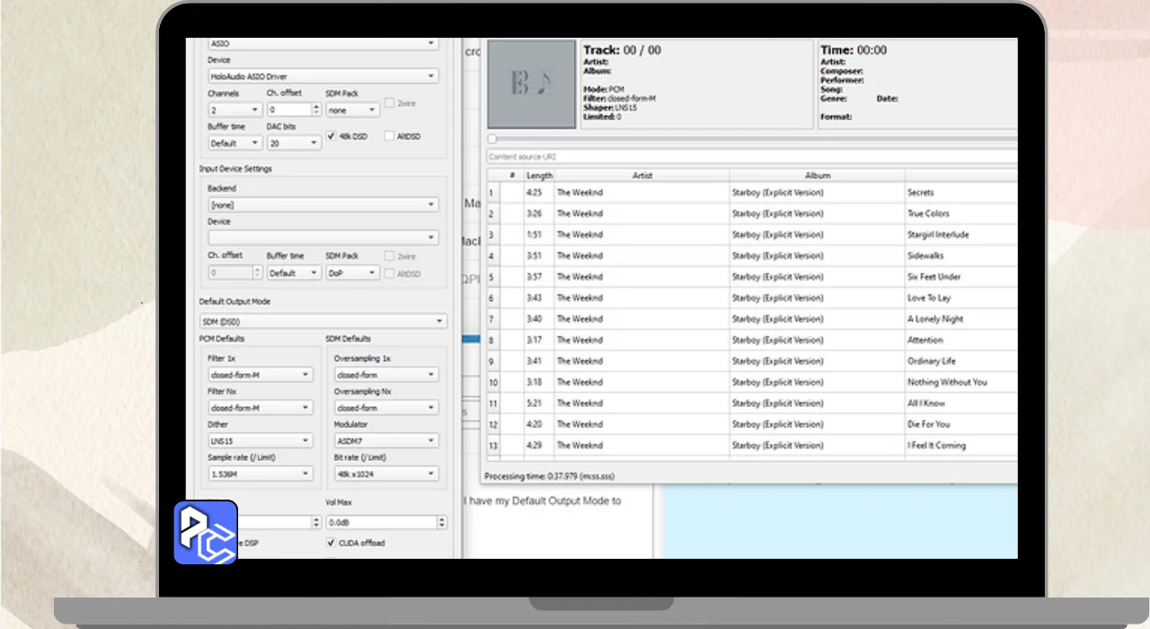Click the blue PC logo icon
This screenshot has width=1150, height=629.
tap(206, 533)
